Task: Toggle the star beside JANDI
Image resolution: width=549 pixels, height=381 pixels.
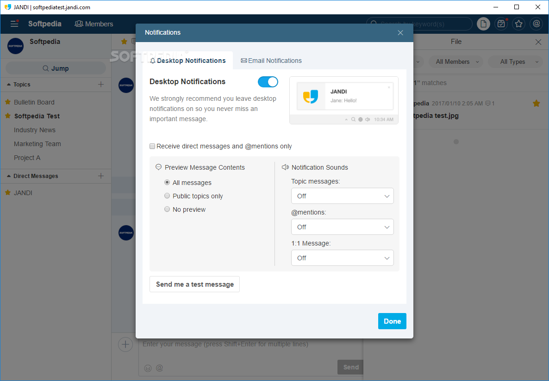Action: 8,192
